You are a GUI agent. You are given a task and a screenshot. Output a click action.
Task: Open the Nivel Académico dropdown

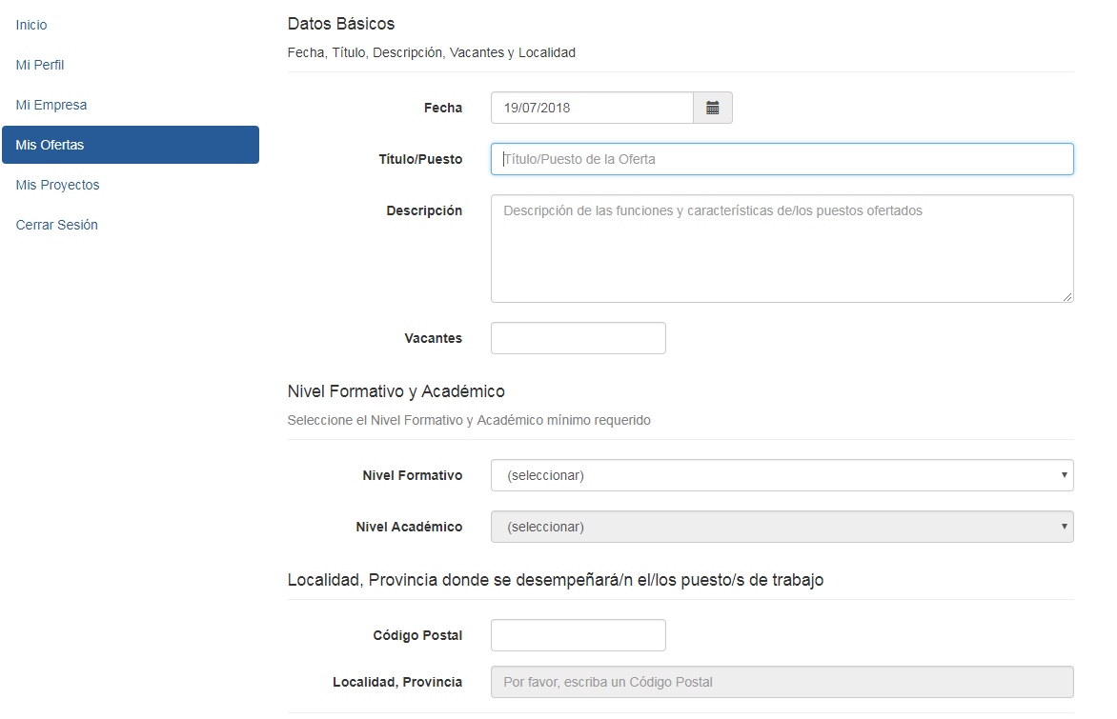[782, 527]
